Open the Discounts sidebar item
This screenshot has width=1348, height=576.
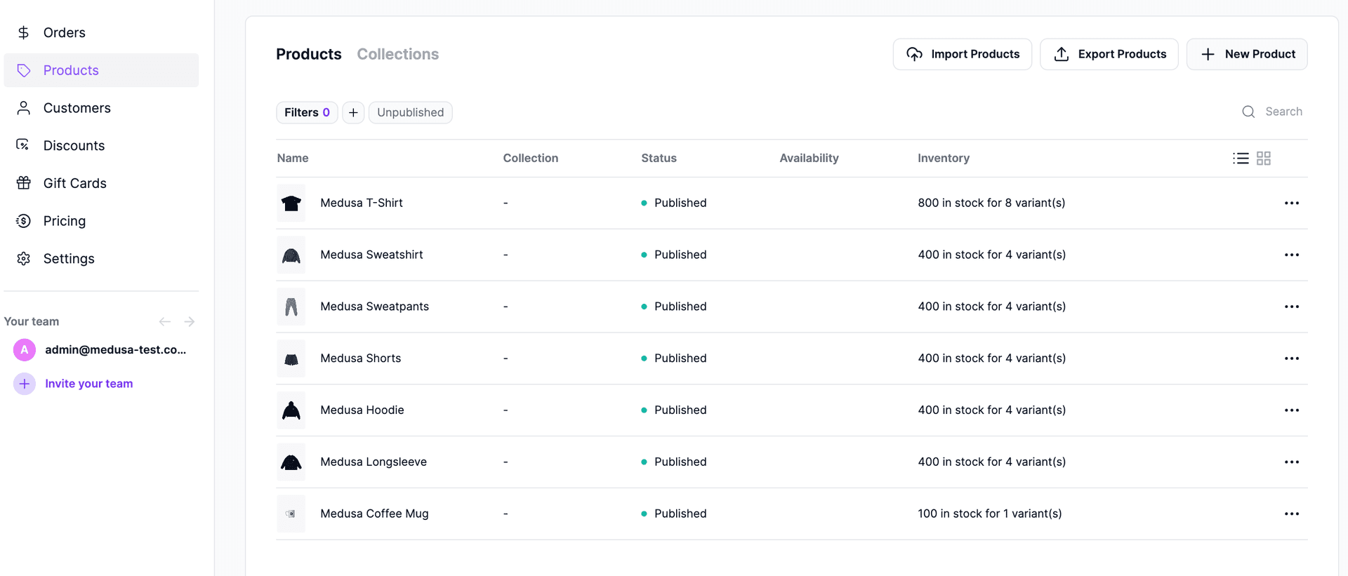(74, 146)
